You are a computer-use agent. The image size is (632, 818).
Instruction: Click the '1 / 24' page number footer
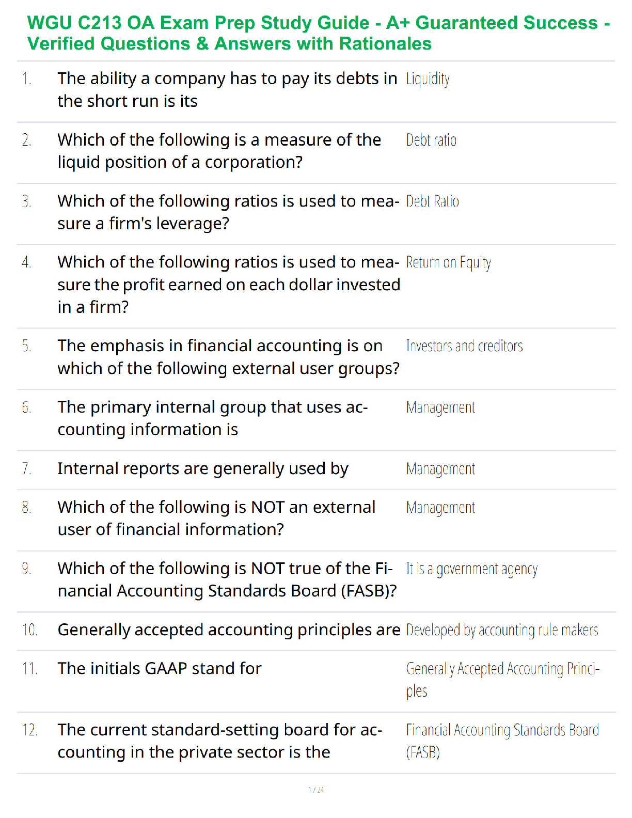pyautogui.click(x=316, y=790)
